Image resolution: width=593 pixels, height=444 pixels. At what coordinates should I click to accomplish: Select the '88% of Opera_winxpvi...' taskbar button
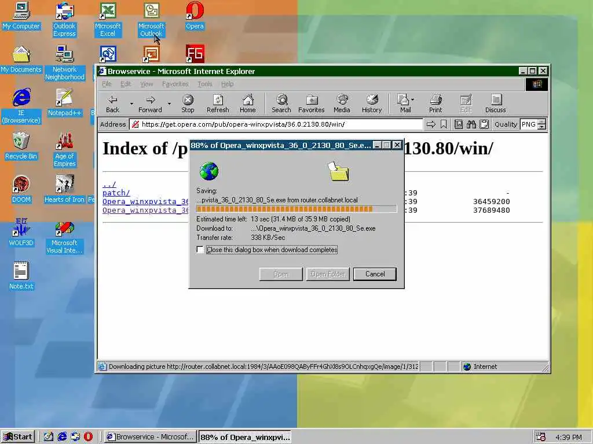(245, 437)
